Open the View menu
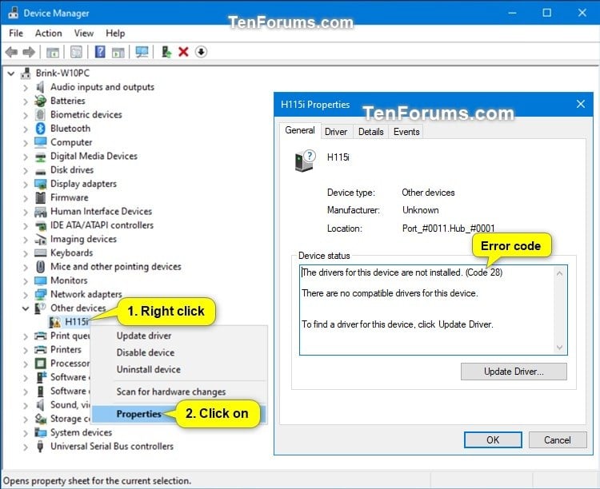Screen dimensions: 600x489 [x=84, y=34]
